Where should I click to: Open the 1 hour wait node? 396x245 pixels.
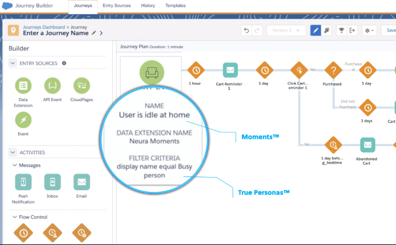click(196, 70)
